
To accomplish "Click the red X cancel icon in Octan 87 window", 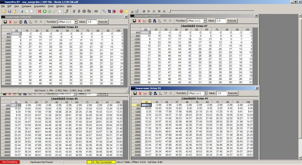I will click(139, 21).
